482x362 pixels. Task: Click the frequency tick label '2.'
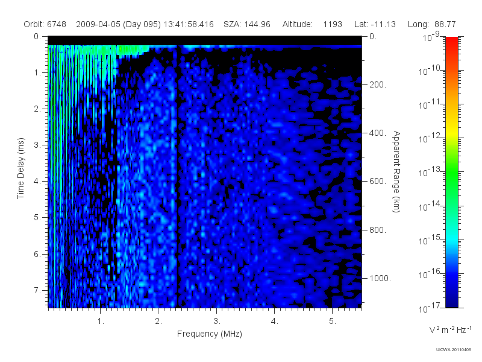(158, 322)
